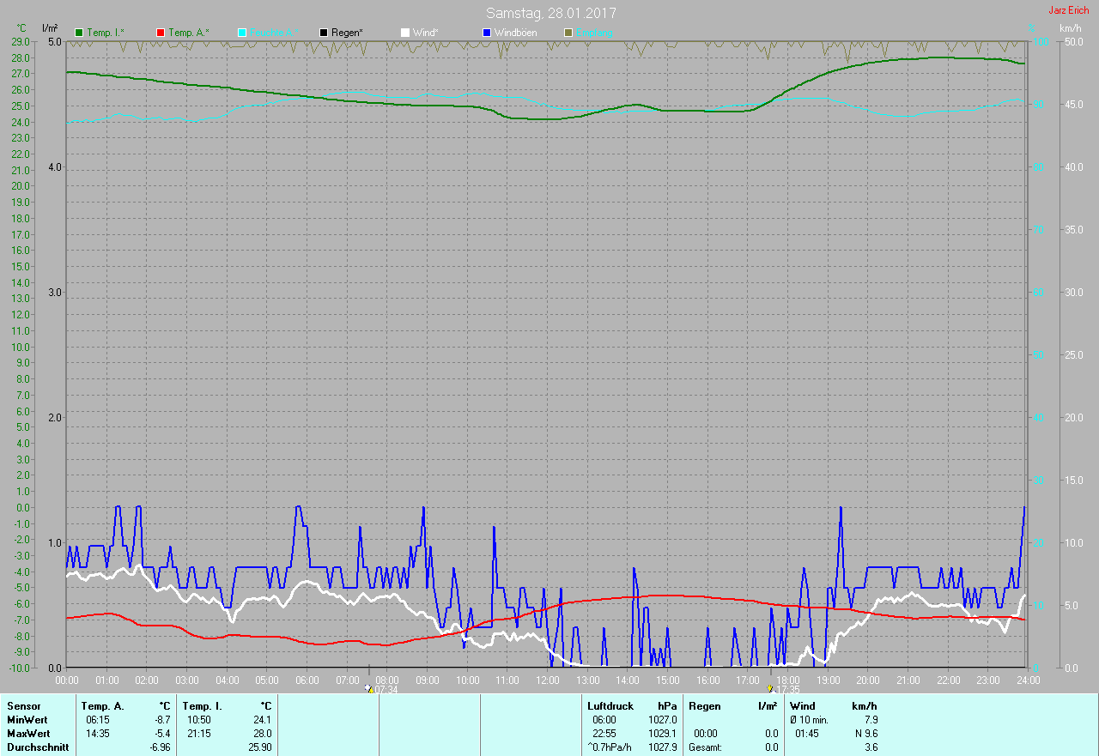Select the Sensor header in the table
1099x756 pixels.
point(23,706)
